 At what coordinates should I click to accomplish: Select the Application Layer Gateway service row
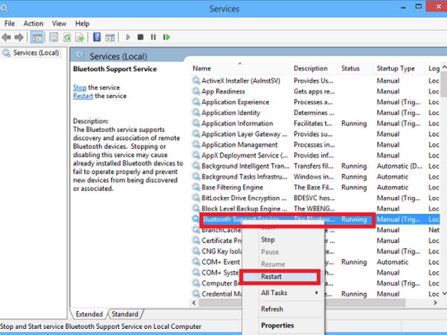coord(316,134)
